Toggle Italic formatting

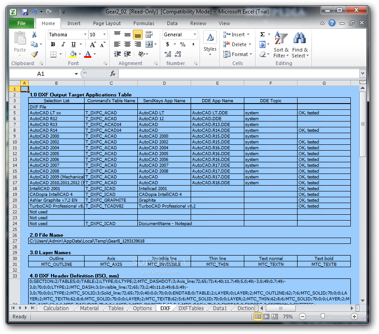click(x=63, y=44)
